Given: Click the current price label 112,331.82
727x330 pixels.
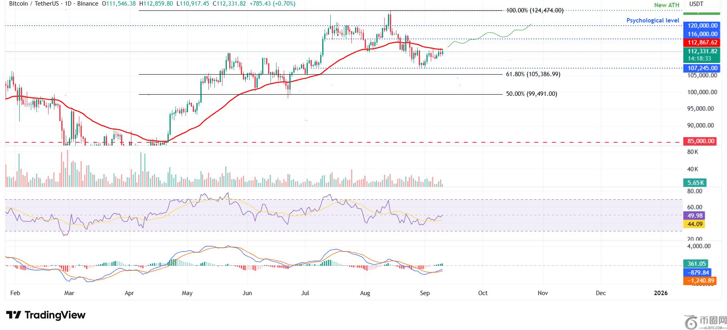Looking at the screenshot, I should tap(702, 51).
